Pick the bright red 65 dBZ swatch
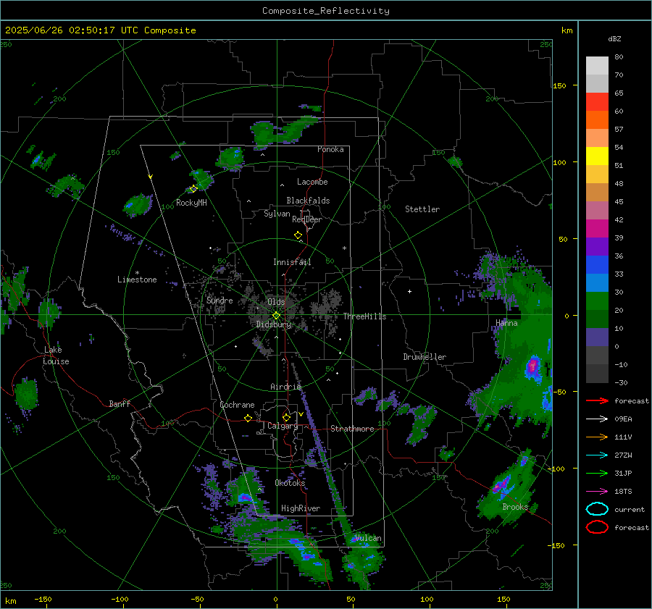Viewport: 652px width, 609px height. click(597, 101)
